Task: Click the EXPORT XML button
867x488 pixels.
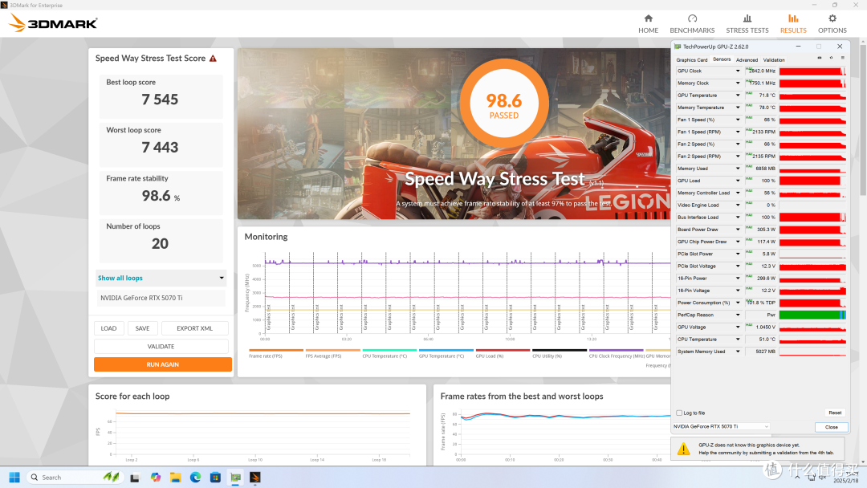Action: [194, 328]
